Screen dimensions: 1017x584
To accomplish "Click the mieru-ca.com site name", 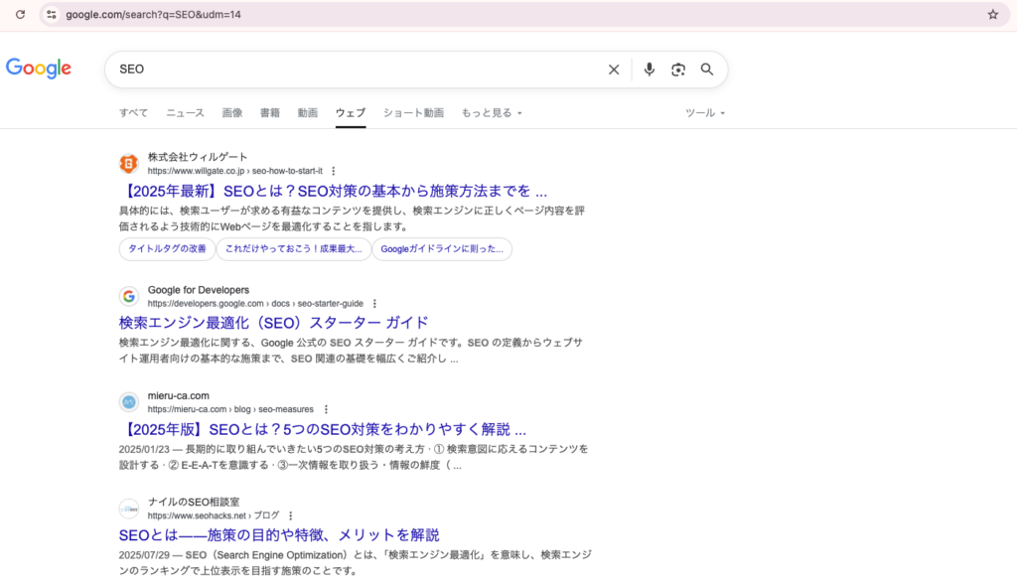I will [x=179, y=396].
